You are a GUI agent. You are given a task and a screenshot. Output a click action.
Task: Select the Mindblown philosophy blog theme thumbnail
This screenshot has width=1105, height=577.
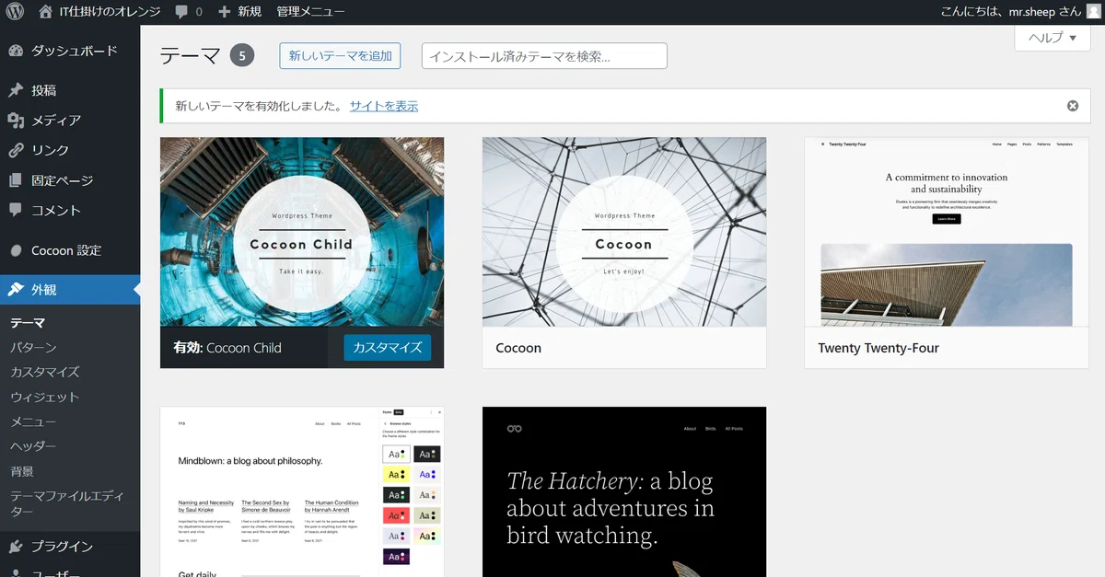pyautogui.click(x=302, y=491)
